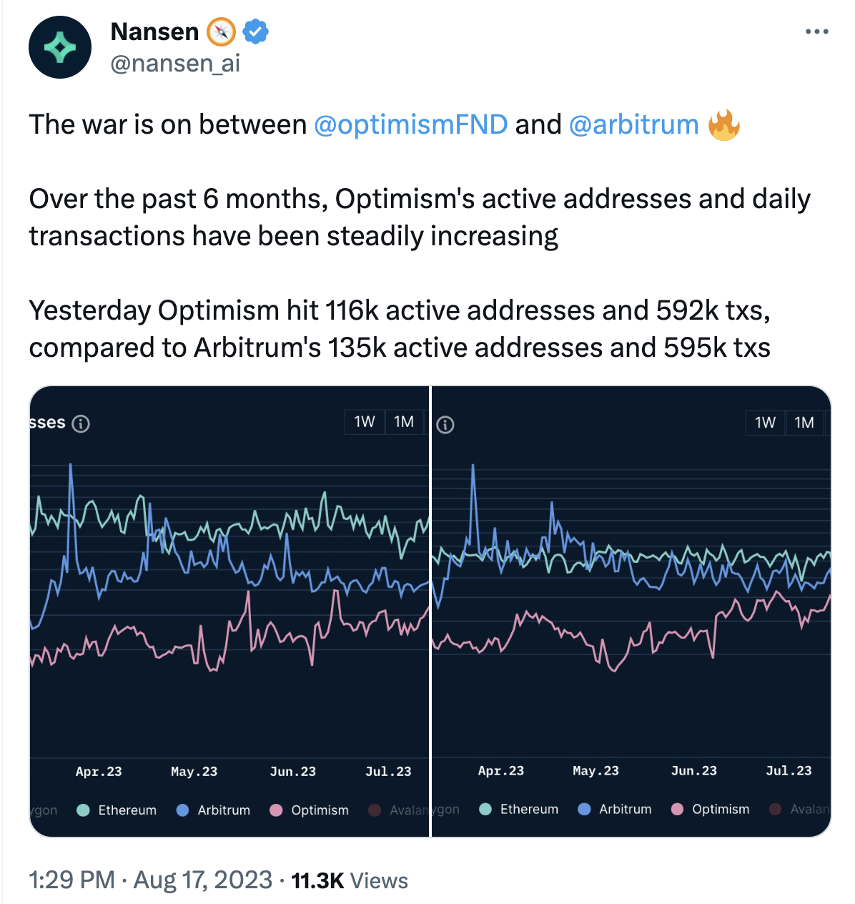Click the fire emoji after @arbitrum

point(724,126)
